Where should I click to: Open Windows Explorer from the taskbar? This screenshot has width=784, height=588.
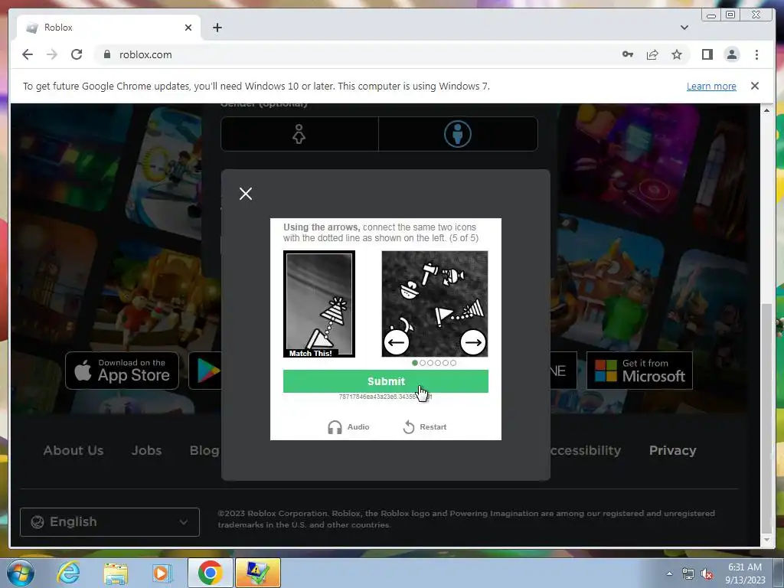click(x=116, y=573)
